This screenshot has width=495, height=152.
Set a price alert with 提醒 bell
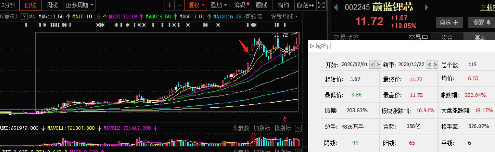coord(481,22)
